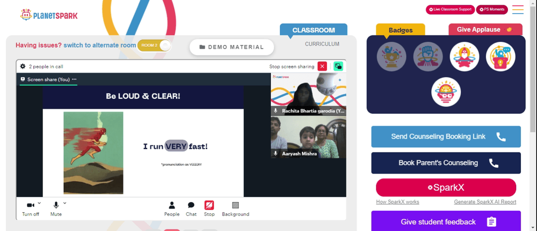This screenshot has height=231, width=537.
Task: Switch to the CURRICULUM tab
Action: (x=322, y=44)
